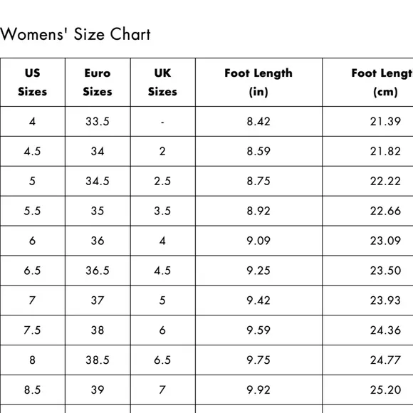Click the Foot Length (cm) header

[x=367, y=82]
